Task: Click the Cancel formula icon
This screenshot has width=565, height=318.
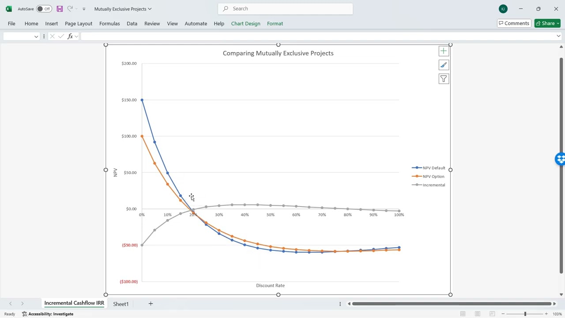Action: pos(52,36)
